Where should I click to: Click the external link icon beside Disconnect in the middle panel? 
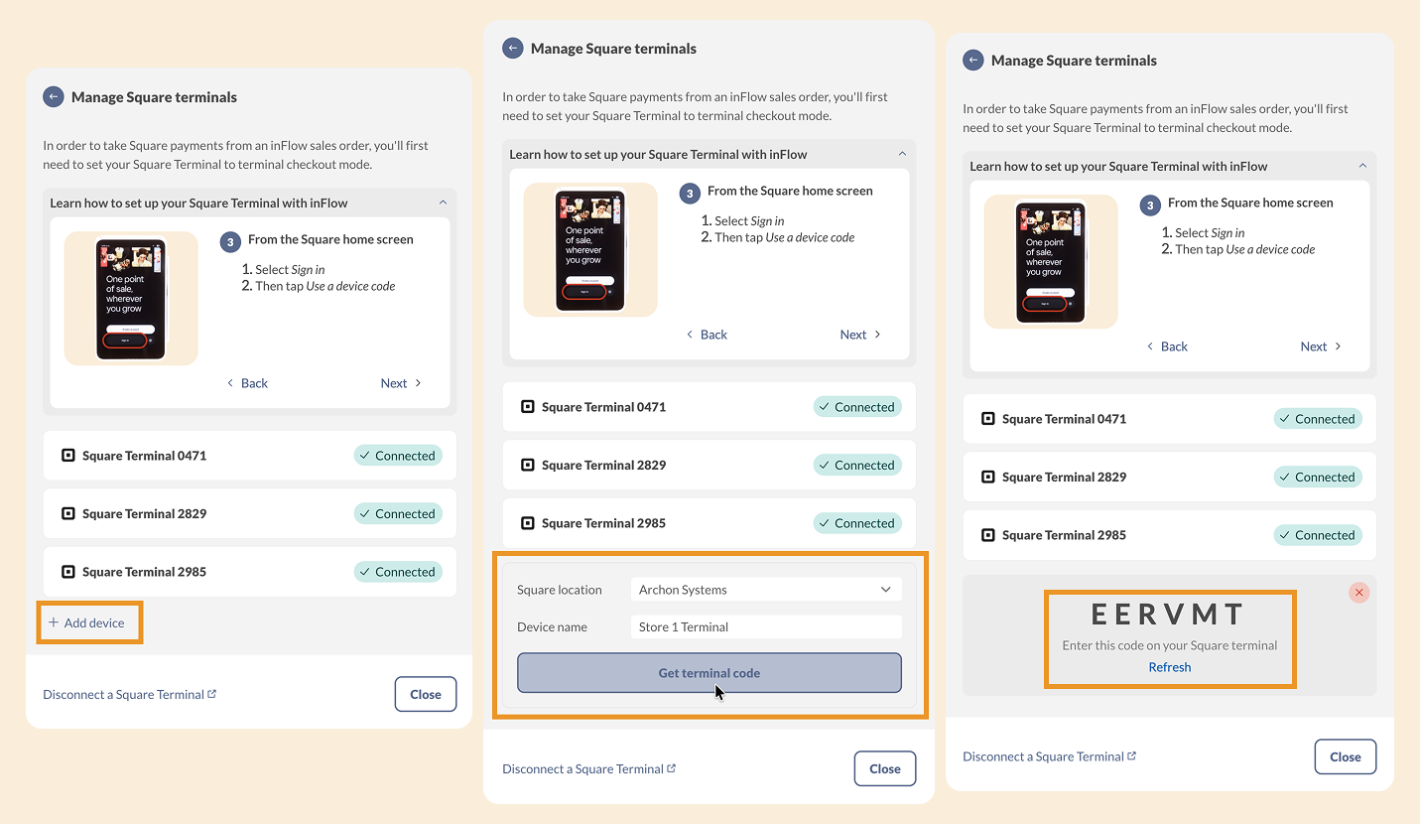(x=672, y=768)
